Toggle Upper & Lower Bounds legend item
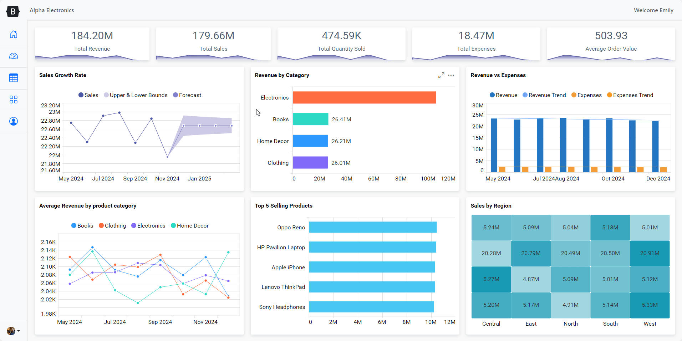This screenshot has height=341, width=682. pyautogui.click(x=136, y=95)
